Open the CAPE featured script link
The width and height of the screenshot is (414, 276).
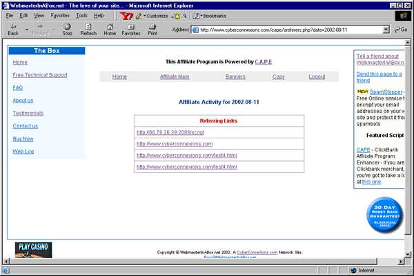pos(363,149)
